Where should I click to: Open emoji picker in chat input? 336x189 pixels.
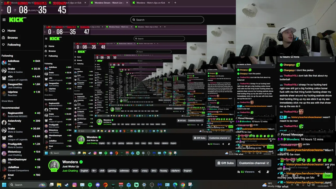[328, 167]
